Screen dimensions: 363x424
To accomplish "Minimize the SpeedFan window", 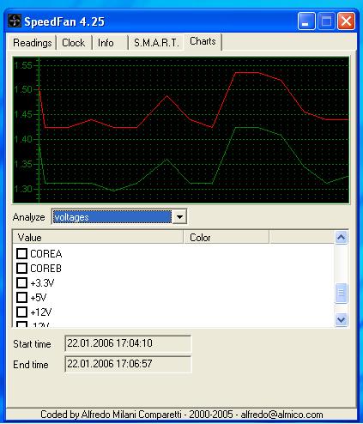I will click(x=306, y=21).
